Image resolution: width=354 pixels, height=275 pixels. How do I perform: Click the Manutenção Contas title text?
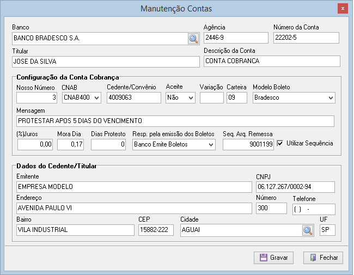pyautogui.click(x=176, y=9)
